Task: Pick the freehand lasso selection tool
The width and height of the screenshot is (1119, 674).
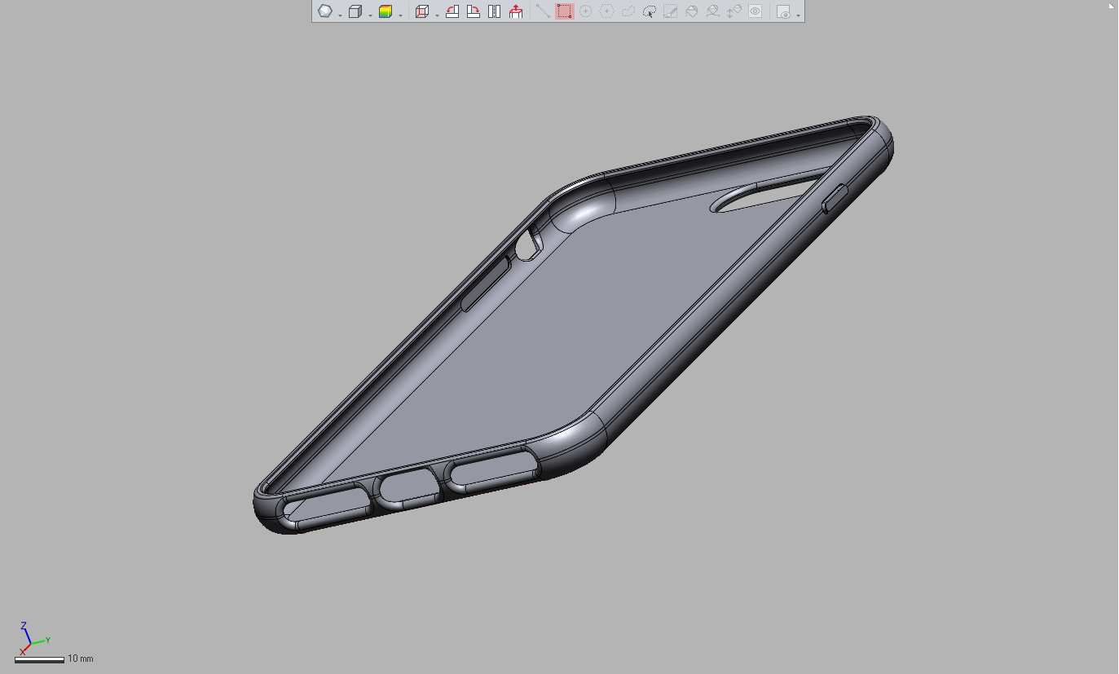Action: (628, 11)
